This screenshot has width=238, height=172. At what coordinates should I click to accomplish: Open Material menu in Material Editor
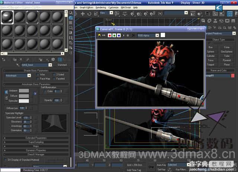(x=4, y=7)
